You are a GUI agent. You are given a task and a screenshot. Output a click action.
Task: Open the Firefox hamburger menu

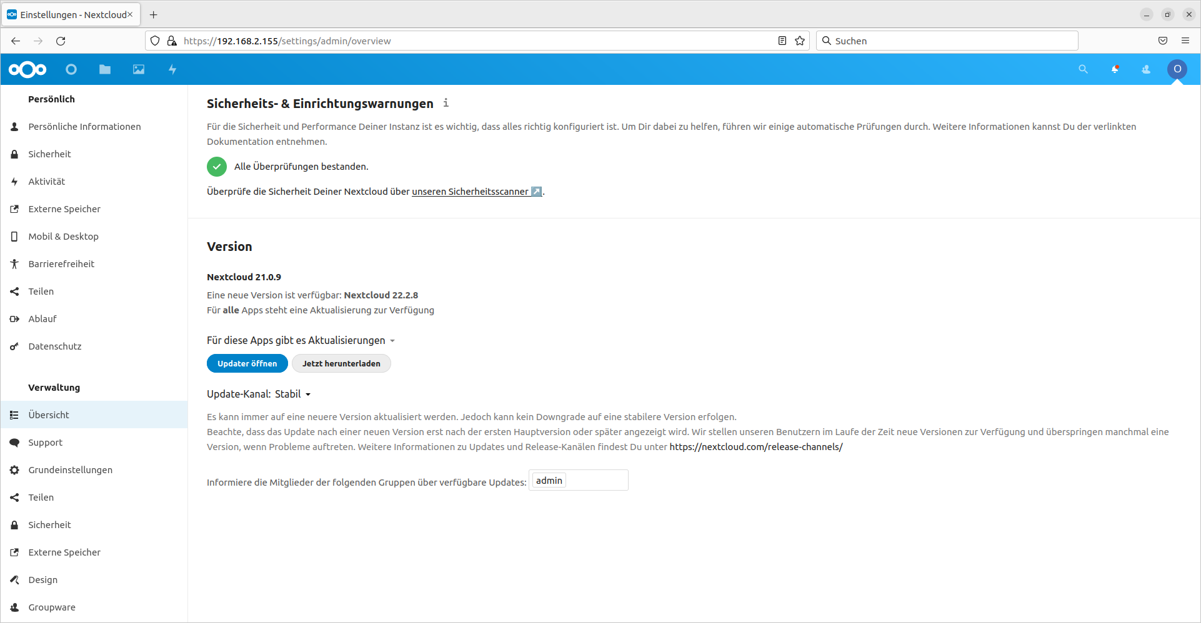[1185, 41]
